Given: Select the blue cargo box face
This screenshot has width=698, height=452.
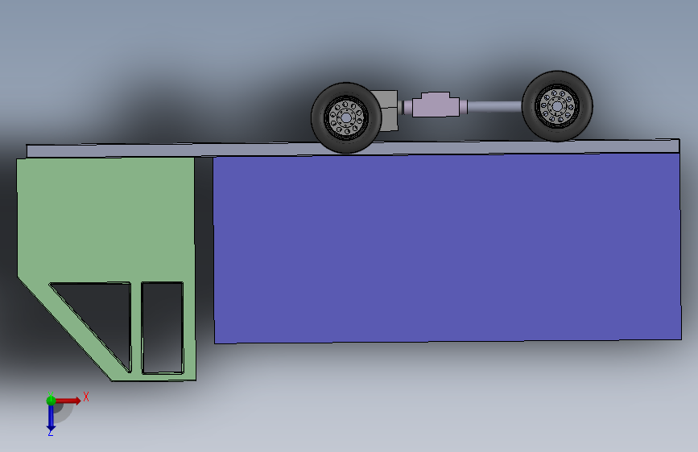Looking at the screenshot, I should pos(447,248).
